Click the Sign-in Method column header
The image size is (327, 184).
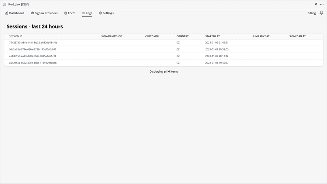[112, 36]
